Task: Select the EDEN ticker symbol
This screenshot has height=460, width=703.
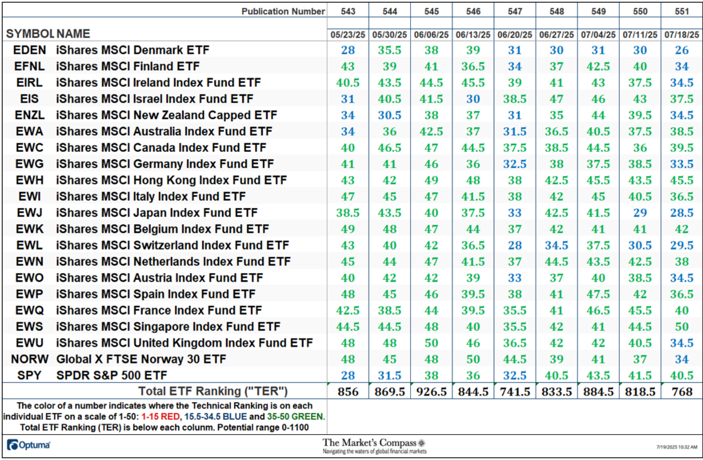Action: (29, 50)
